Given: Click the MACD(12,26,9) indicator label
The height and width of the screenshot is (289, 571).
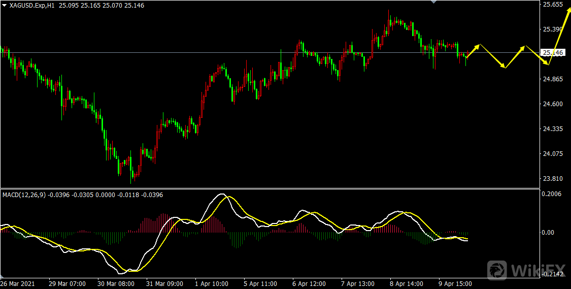Looking at the screenshot, I should click(24, 195).
